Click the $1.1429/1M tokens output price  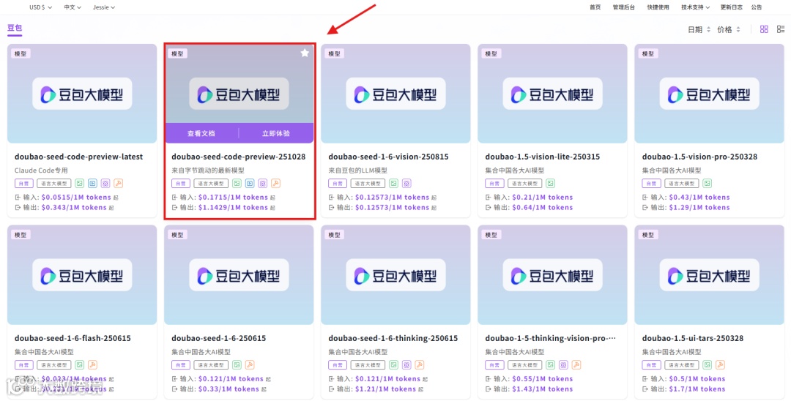233,207
